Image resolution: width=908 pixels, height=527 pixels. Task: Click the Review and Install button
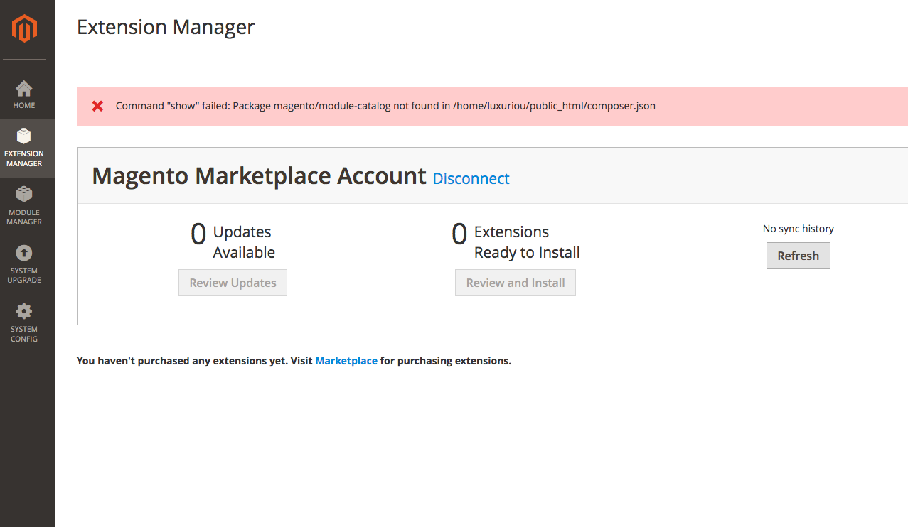(x=515, y=283)
